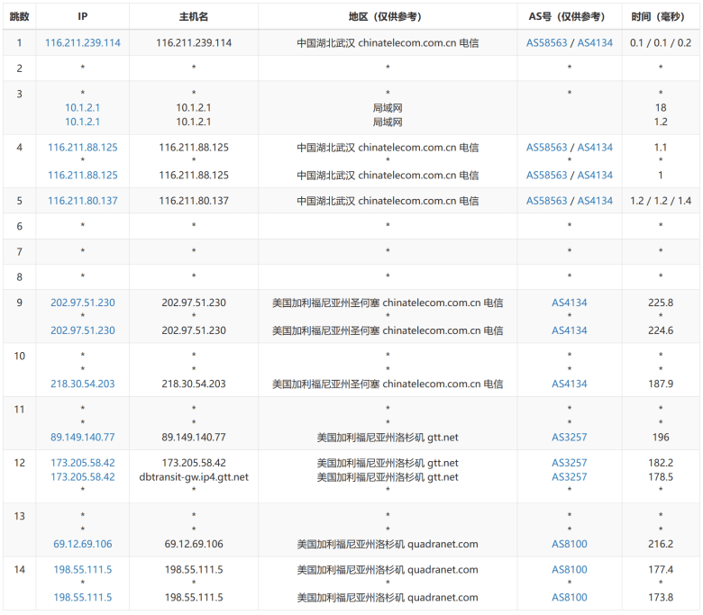Screen dimensions: 703x615
Task: Click the time value 178.5
Action: pyautogui.click(x=661, y=477)
